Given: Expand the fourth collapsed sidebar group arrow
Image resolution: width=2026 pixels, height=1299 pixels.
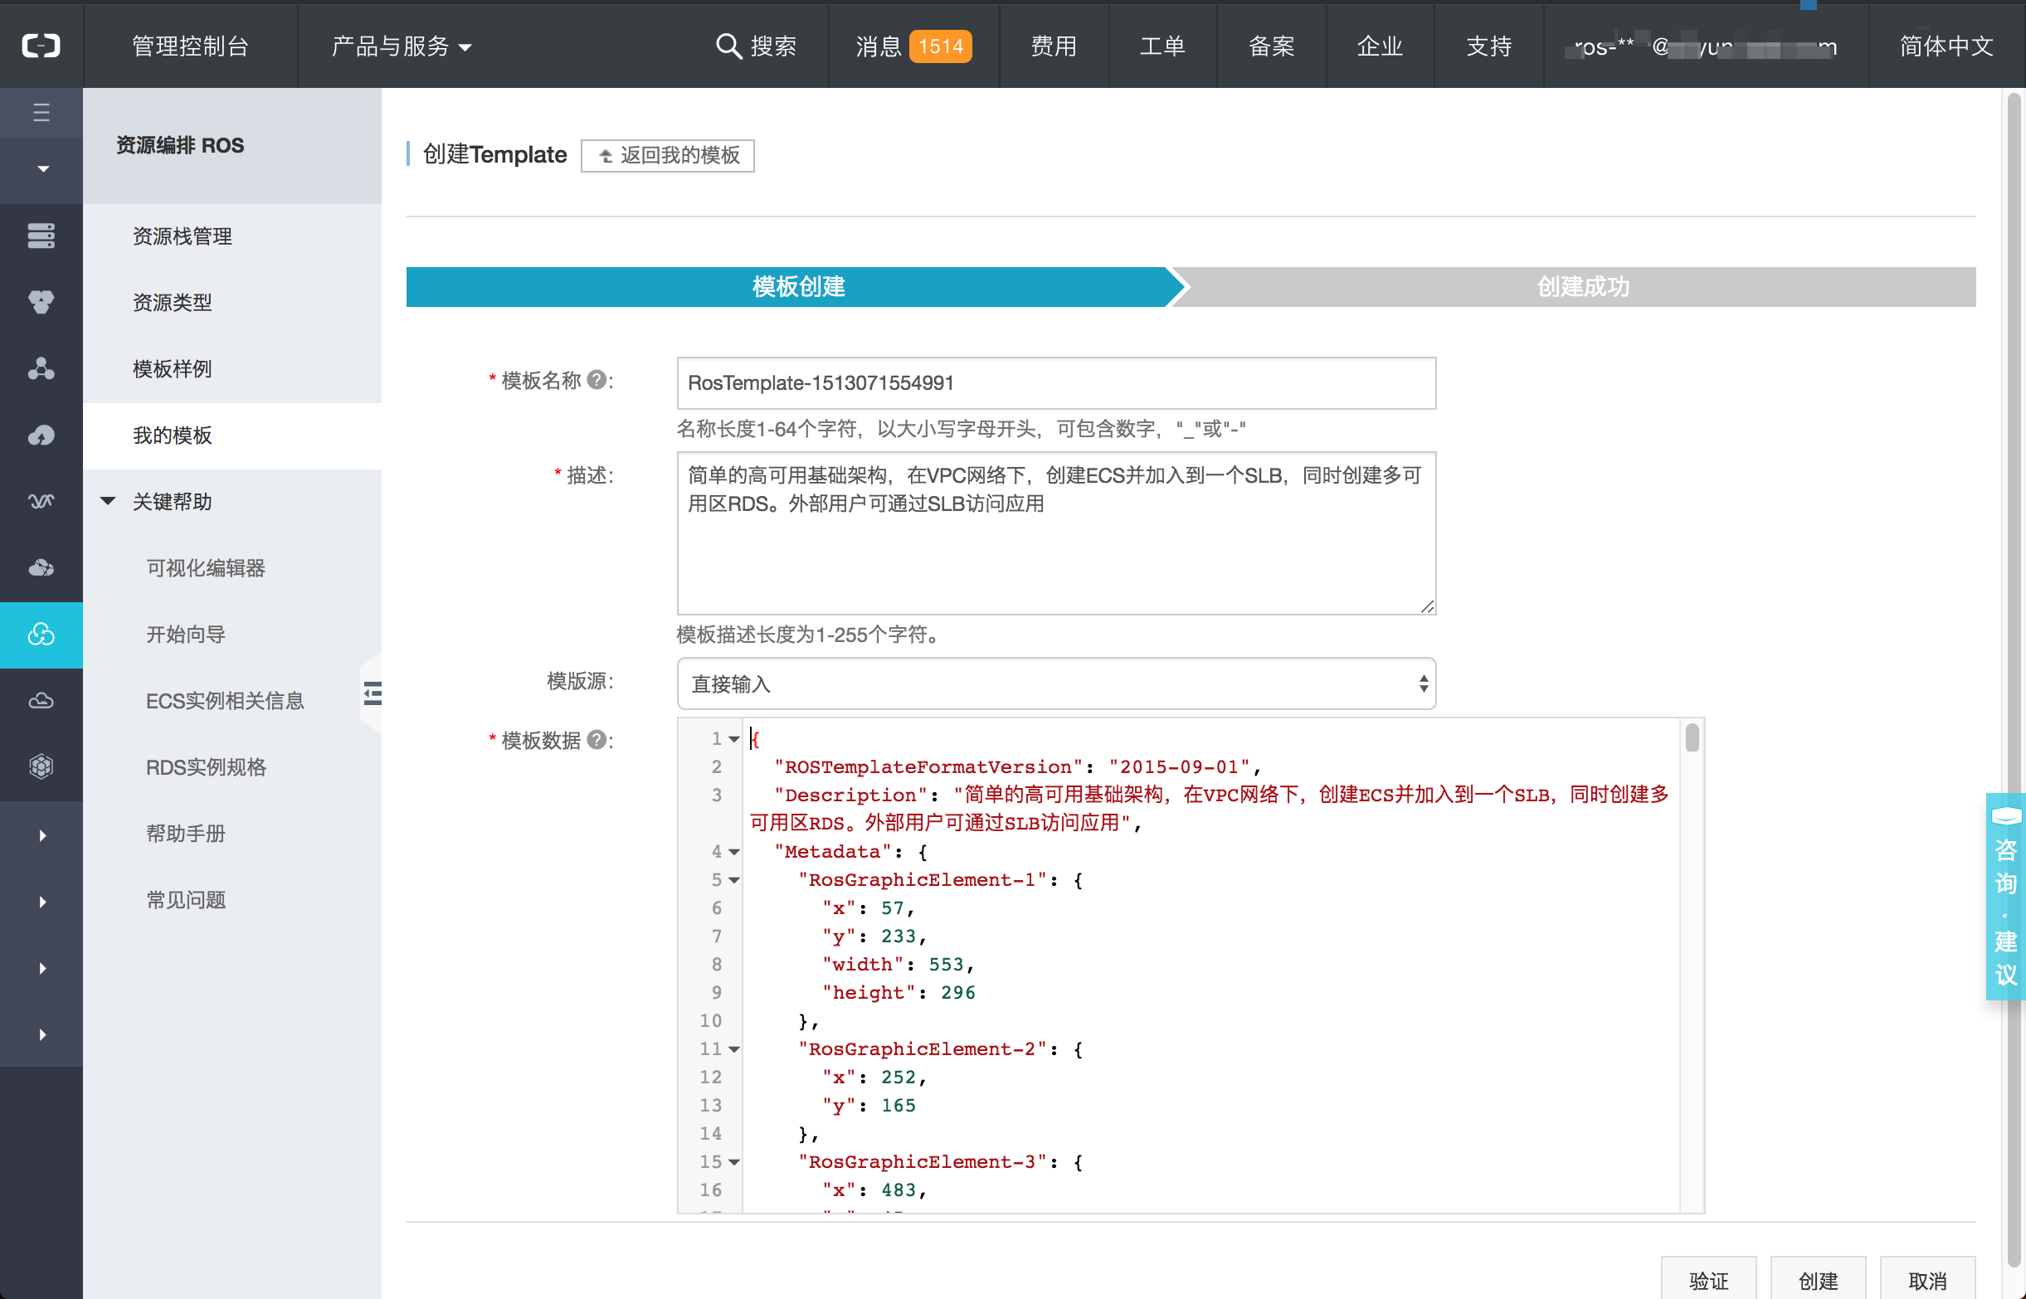Looking at the screenshot, I should tap(42, 1035).
